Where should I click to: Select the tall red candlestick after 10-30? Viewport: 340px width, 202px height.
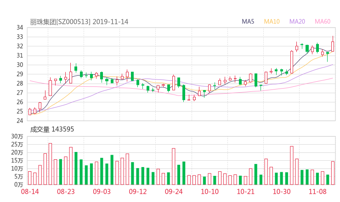[292, 62]
